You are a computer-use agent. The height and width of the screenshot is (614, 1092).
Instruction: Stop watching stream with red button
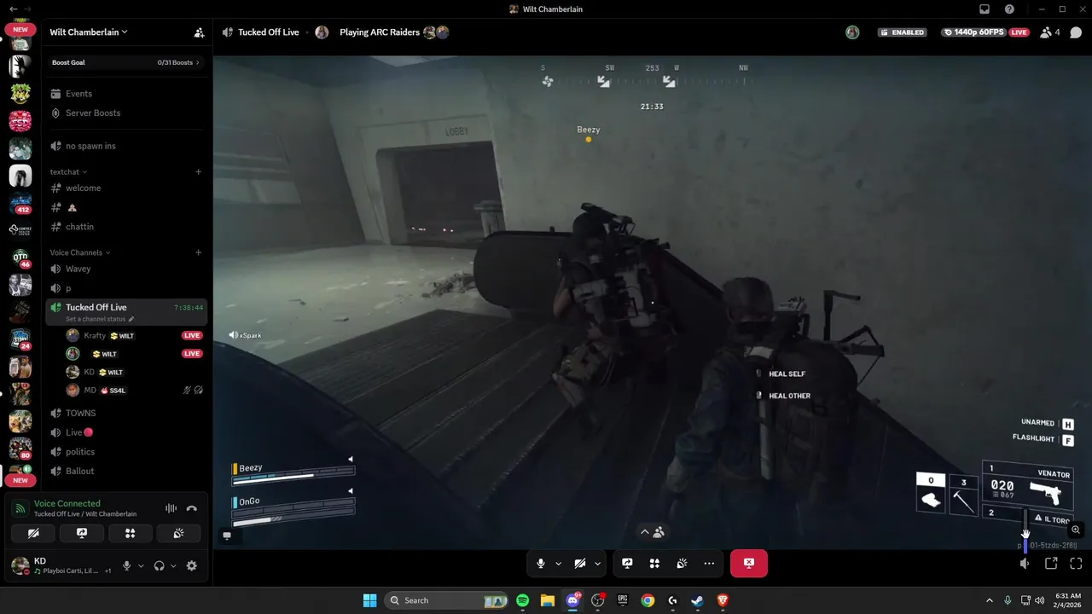click(x=749, y=564)
